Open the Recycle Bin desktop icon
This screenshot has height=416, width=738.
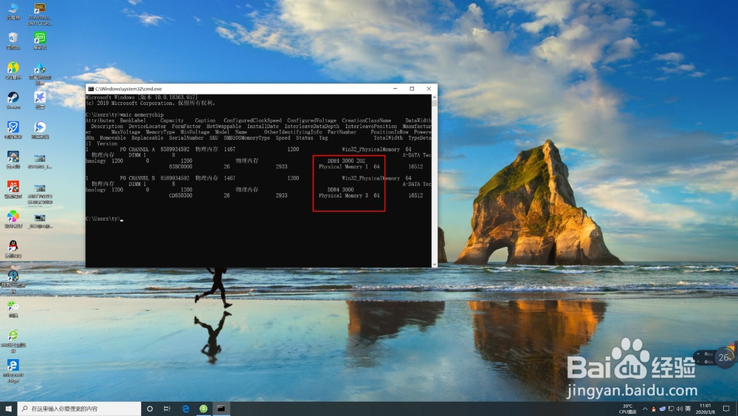(13, 41)
